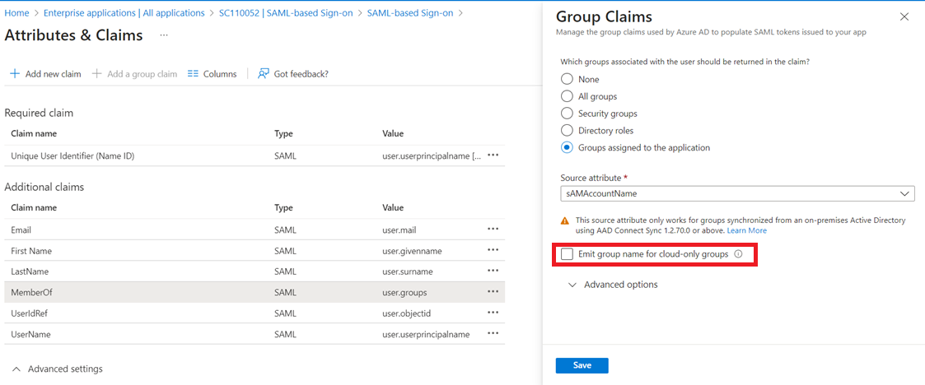Viewport: 925px width, 385px height.
Task: Select the Unique User Identifier (Name ID) claim
Action: (x=74, y=155)
